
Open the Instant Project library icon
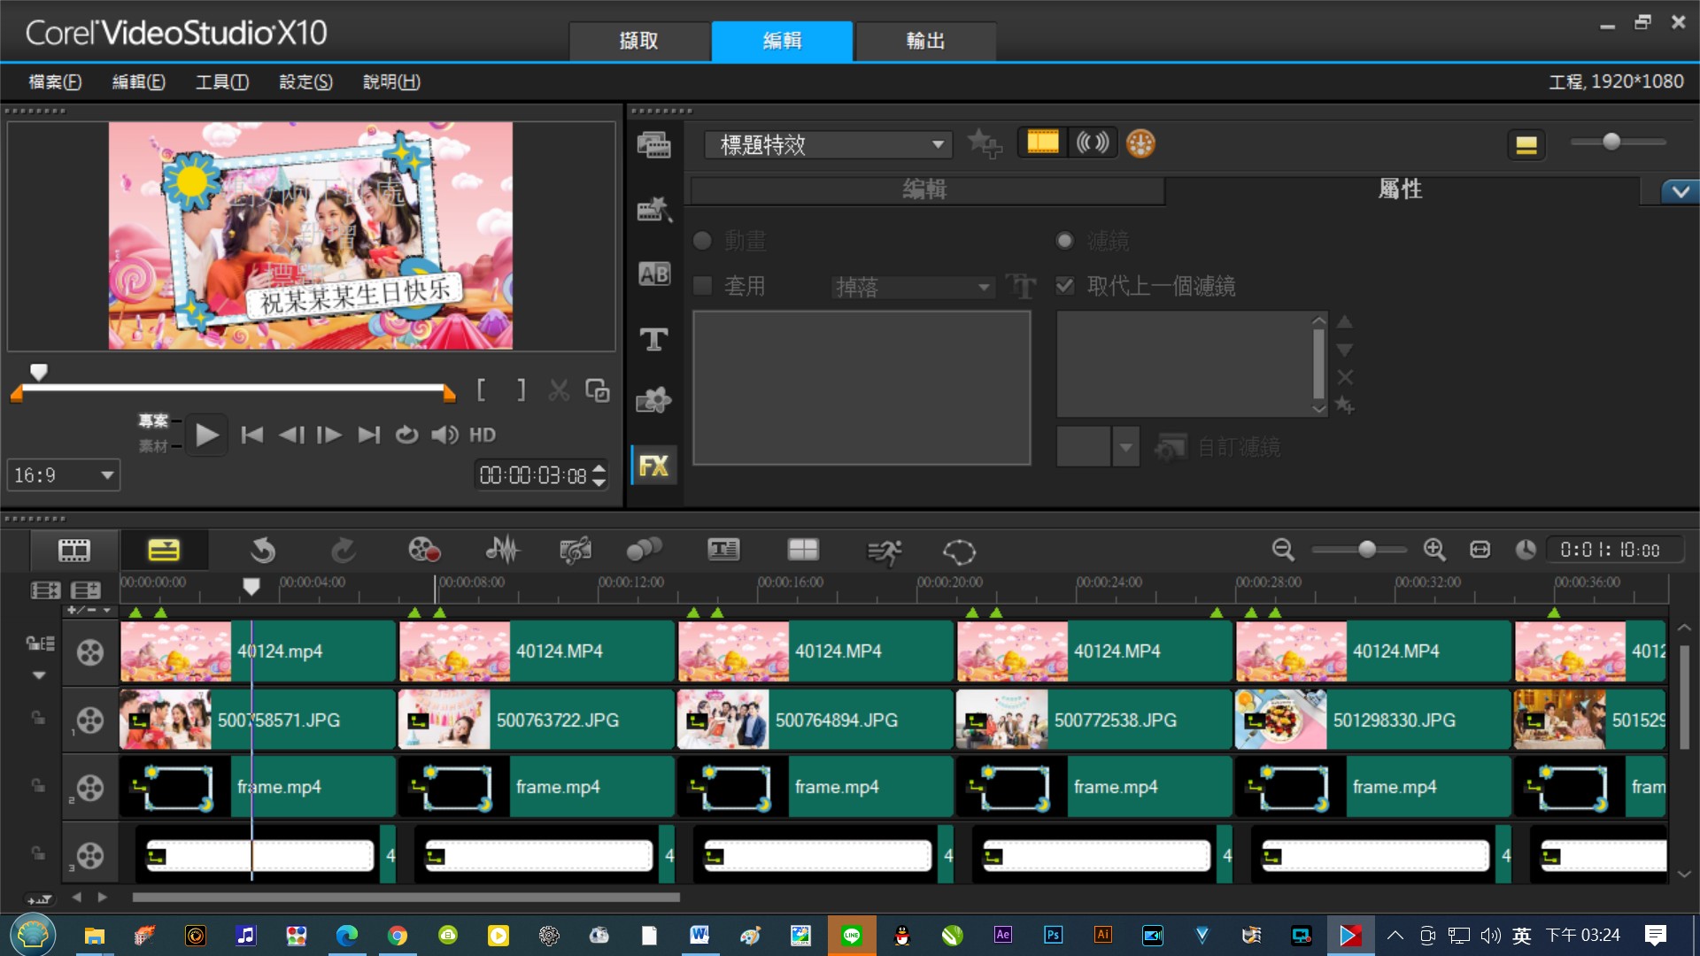[654, 210]
